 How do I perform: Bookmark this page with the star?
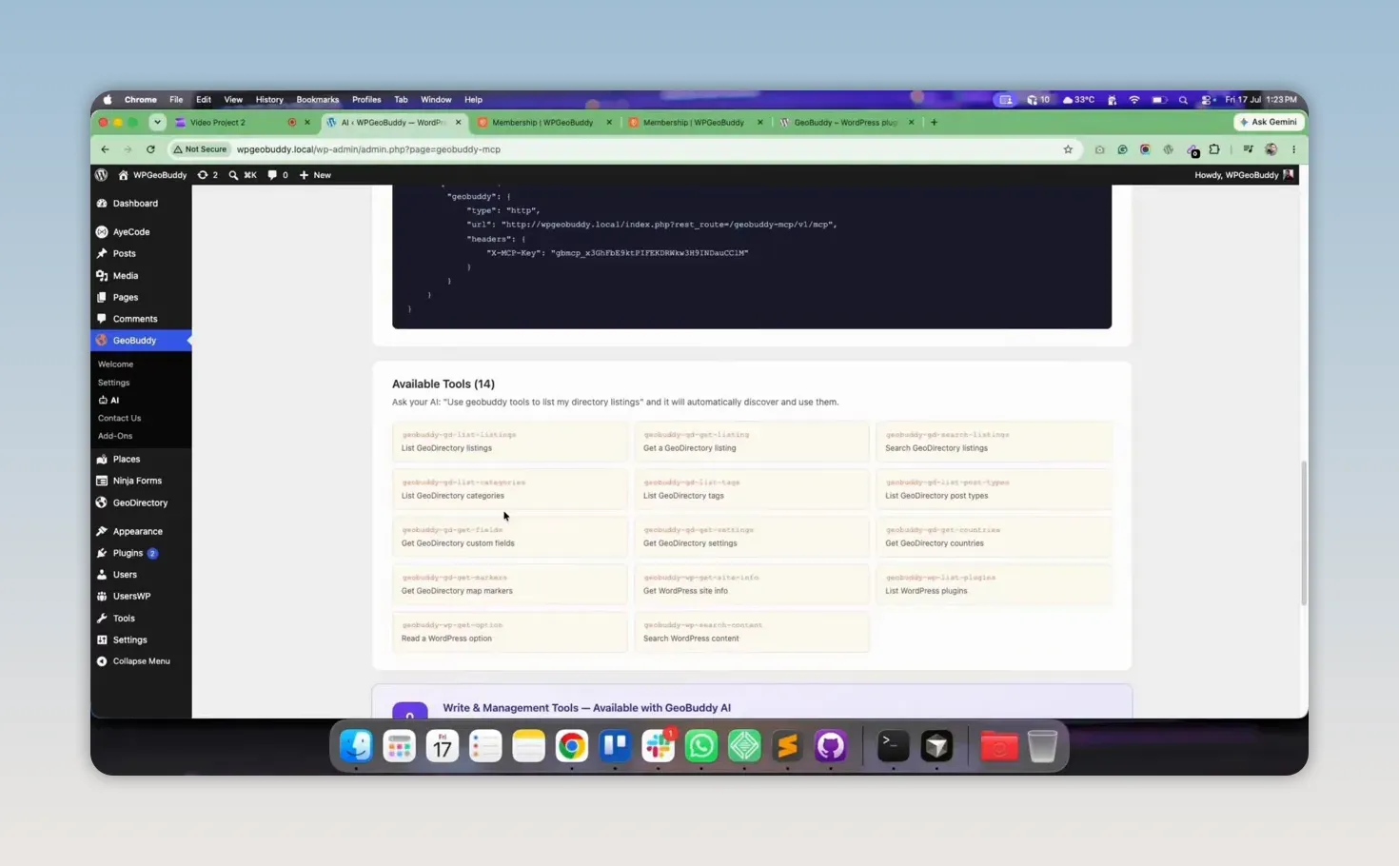[1068, 149]
